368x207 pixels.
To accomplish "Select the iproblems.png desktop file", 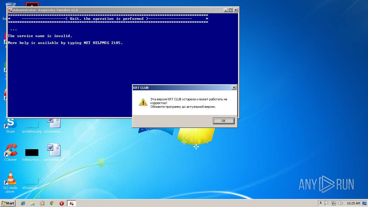I will pos(32,126).
